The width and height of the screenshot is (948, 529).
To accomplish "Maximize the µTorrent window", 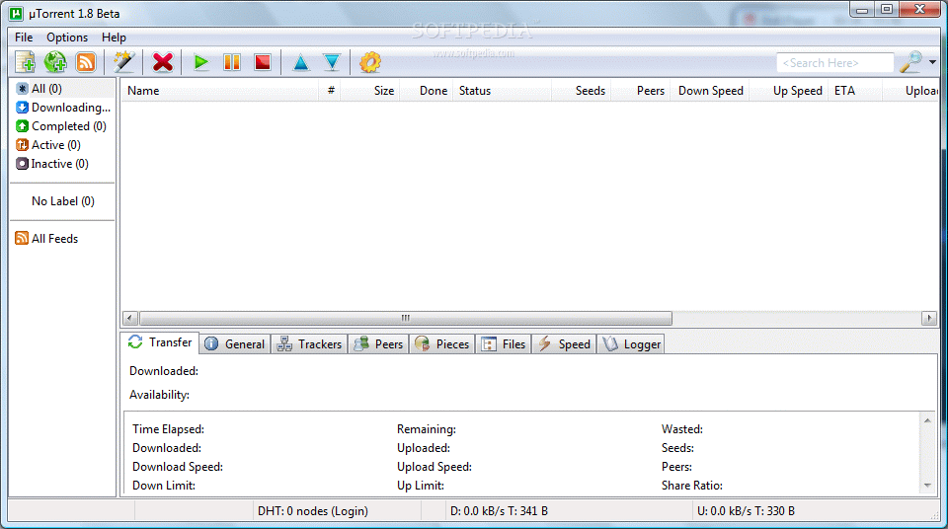I will pyautogui.click(x=887, y=10).
